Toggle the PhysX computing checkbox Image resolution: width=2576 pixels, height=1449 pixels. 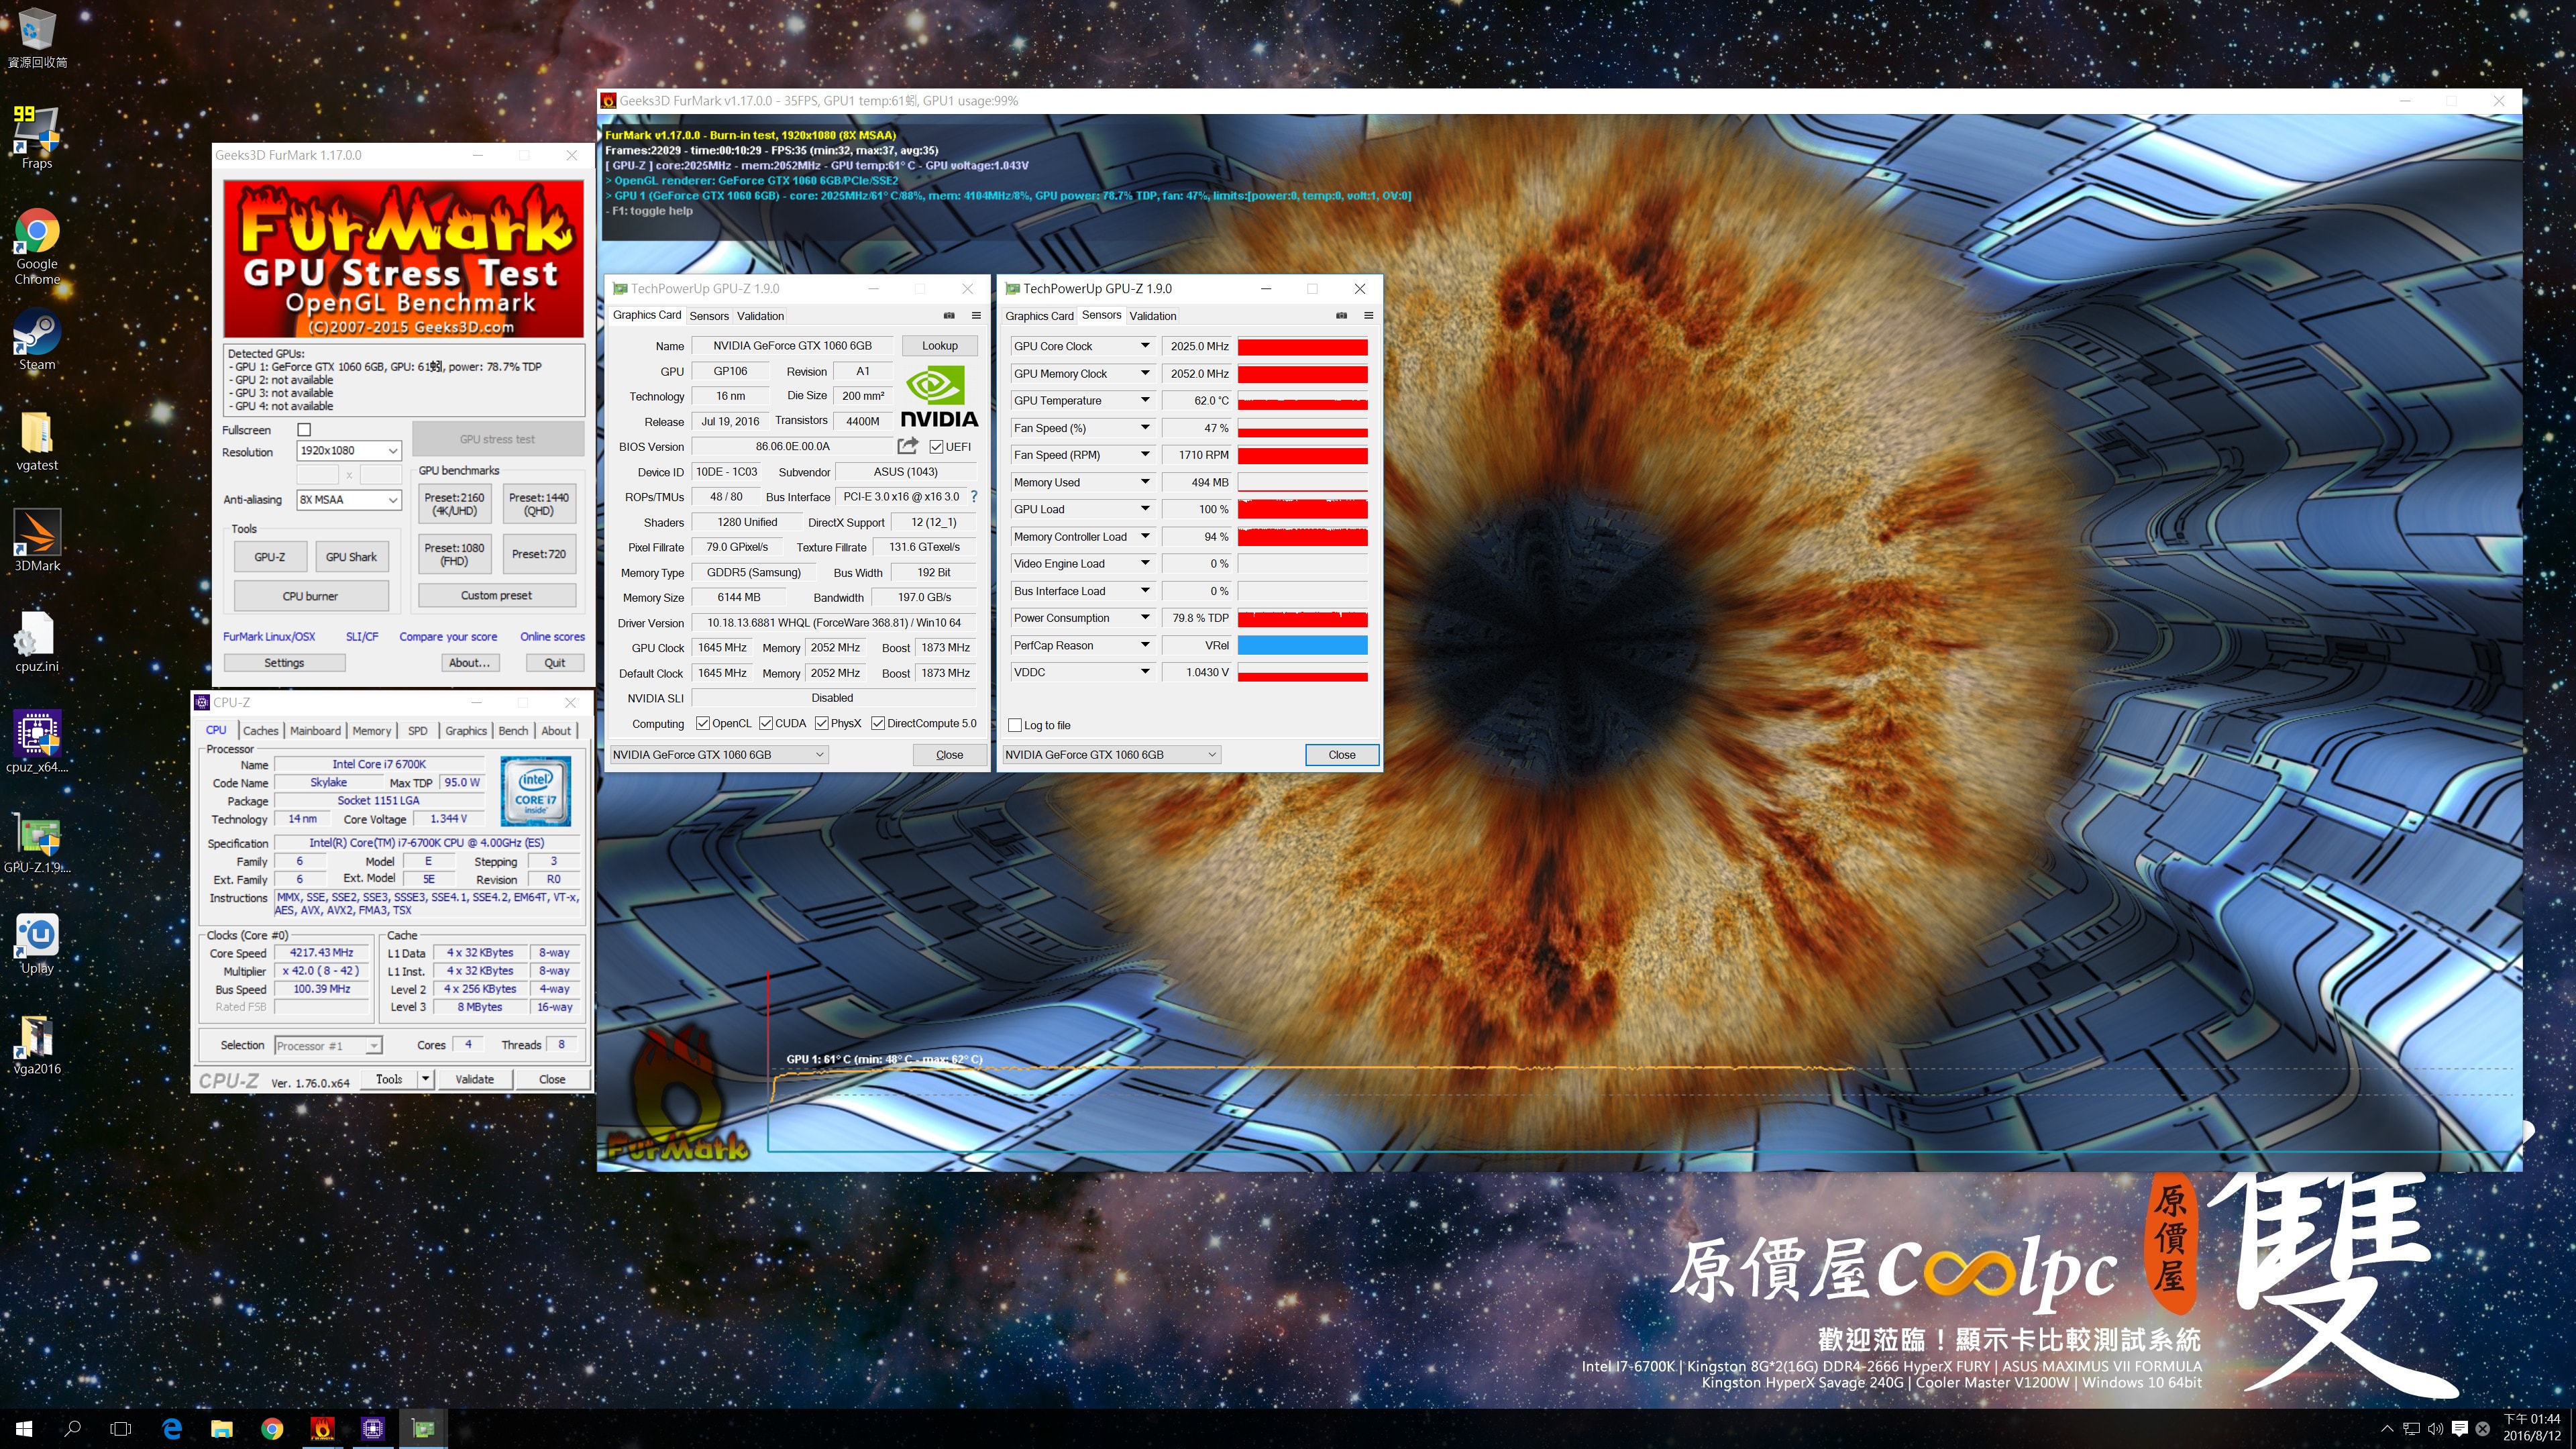tap(822, 723)
